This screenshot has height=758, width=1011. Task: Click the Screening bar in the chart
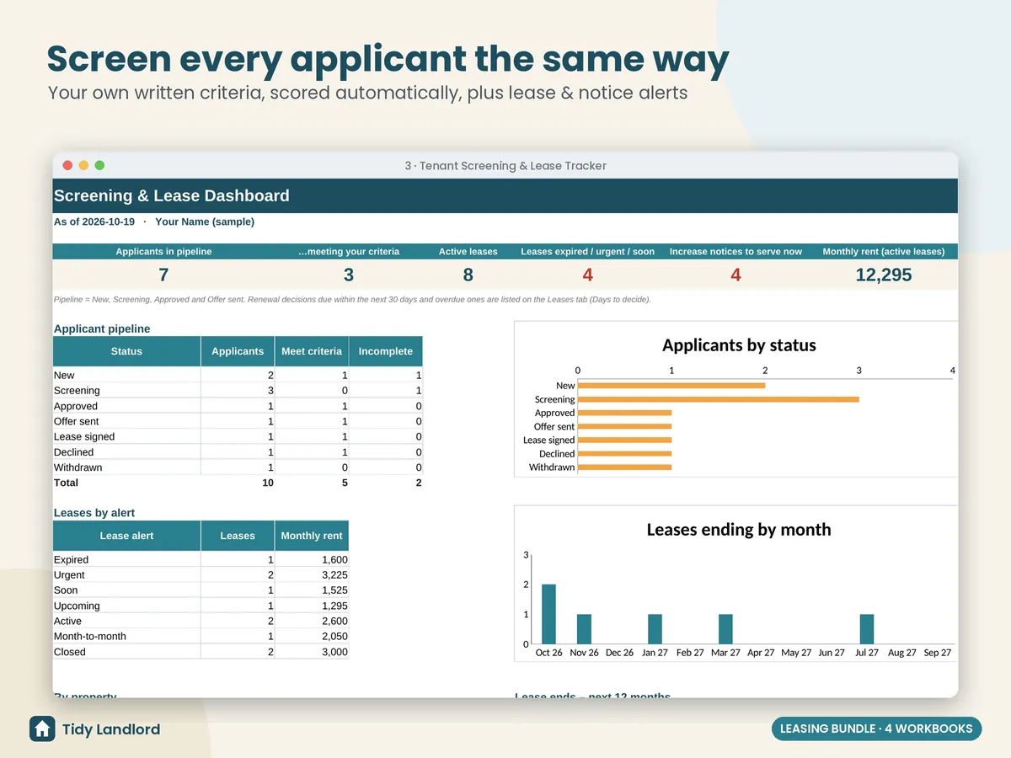pyautogui.click(x=719, y=399)
